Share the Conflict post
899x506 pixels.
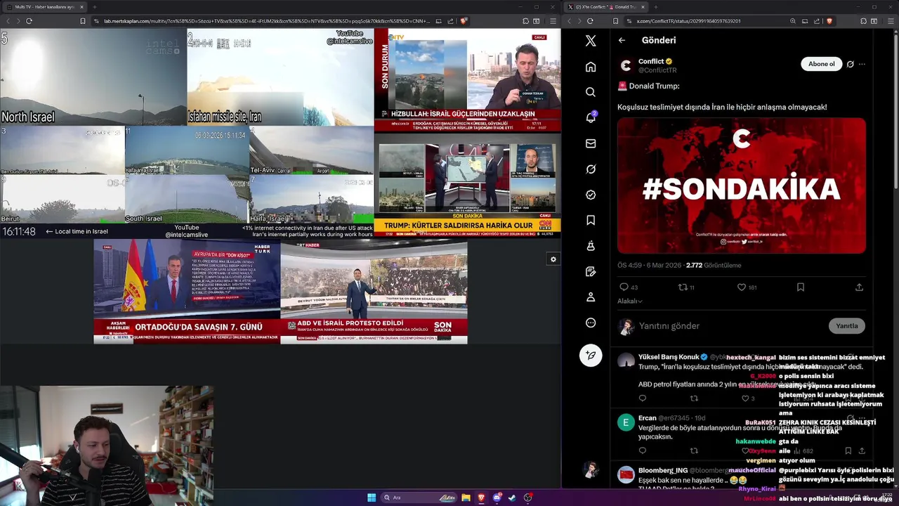click(x=859, y=287)
